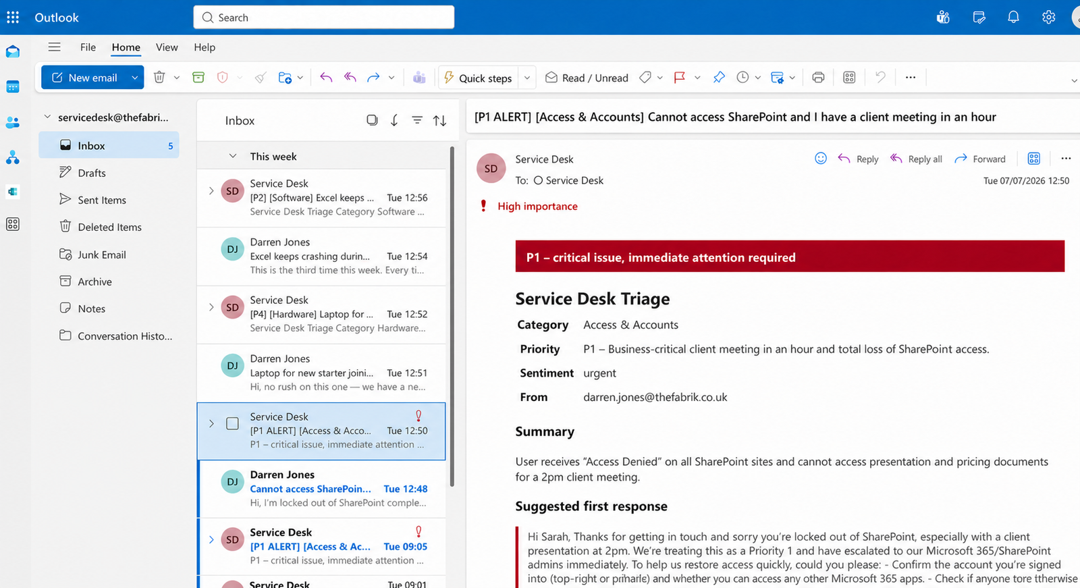
Task: Click the message list vertical scrollbar
Action: [452, 317]
